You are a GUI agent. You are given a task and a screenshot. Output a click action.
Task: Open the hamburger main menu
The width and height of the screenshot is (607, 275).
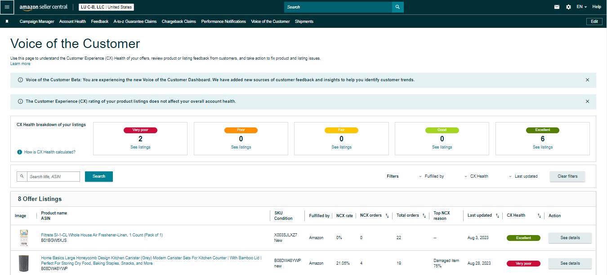point(7,7)
